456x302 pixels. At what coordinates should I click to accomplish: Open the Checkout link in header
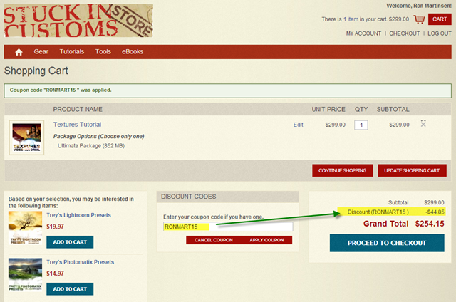click(x=405, y=33)
